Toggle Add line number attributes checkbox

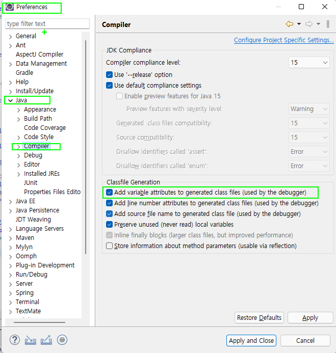point(109,203)
